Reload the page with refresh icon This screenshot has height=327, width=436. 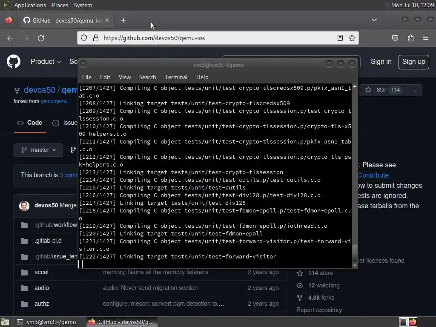41,38
